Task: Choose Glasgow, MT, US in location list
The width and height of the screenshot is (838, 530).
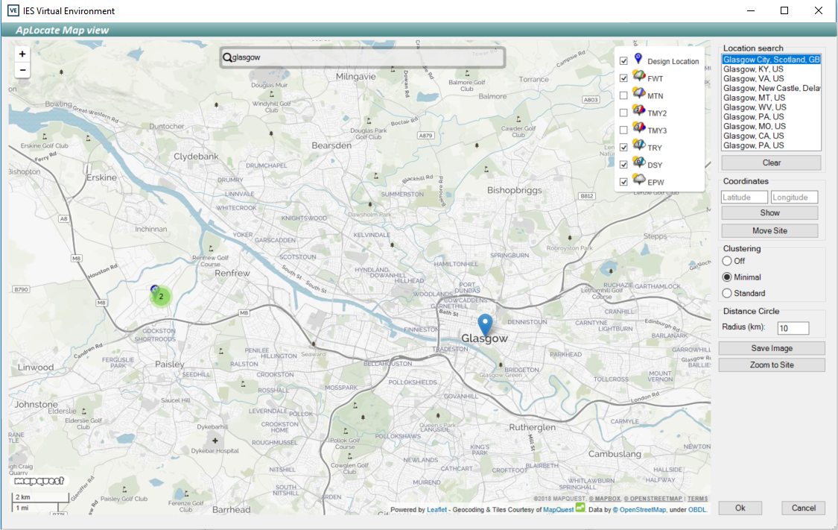Action: tap(753, 98)
